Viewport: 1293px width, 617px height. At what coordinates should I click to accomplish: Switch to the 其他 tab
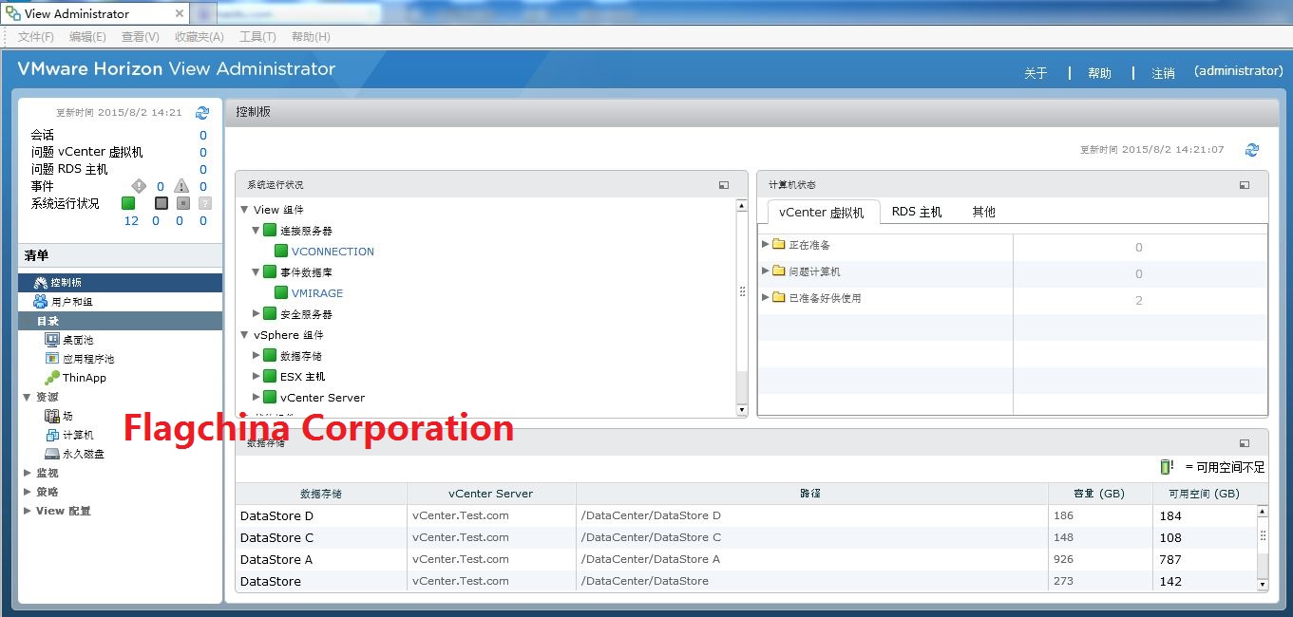point(983,212)
